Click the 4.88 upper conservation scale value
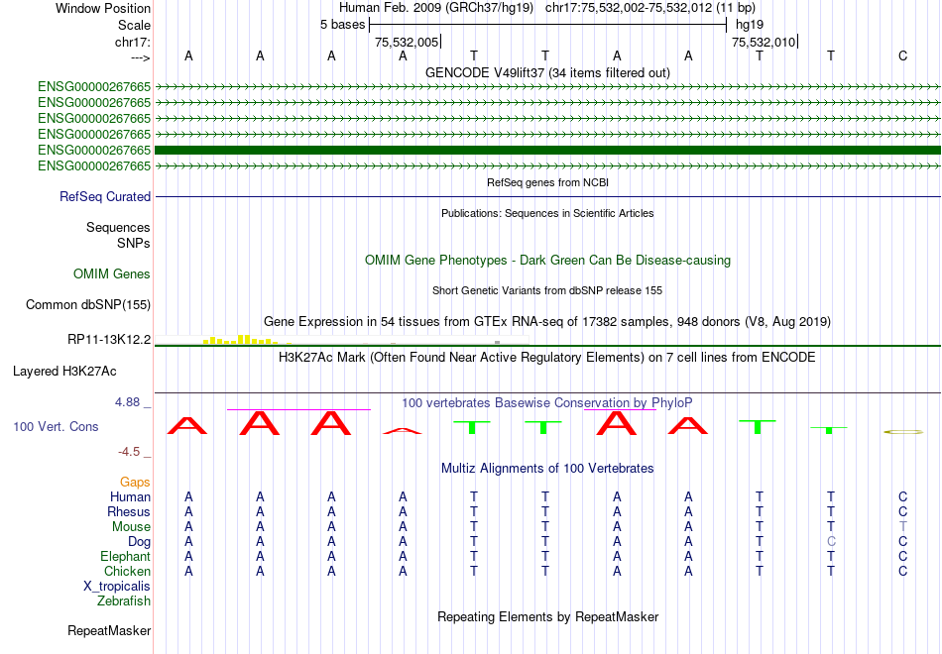942x654 pixels. [x=127, y=402]
